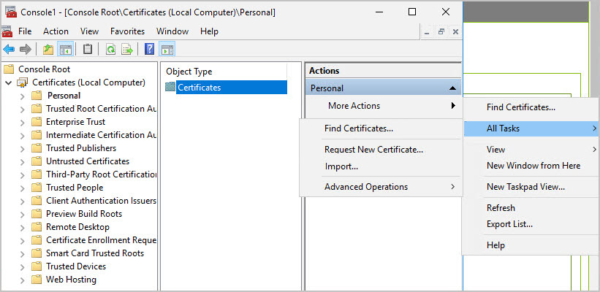Expand the Remote Desktop folder node
Viewport: 600px width, 292px height.
point(22,227)
